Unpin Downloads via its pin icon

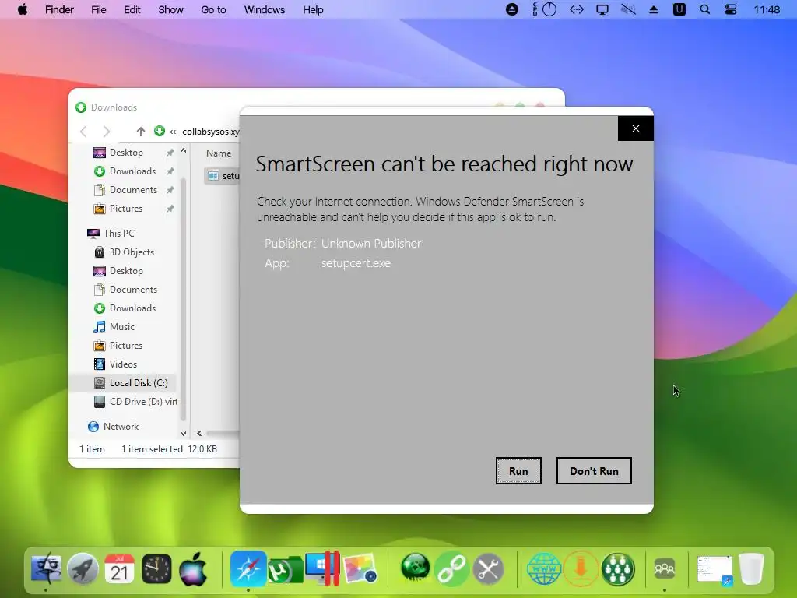pyautogui.click(x=170, y=171)
